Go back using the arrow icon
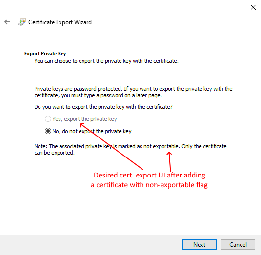 tap(7, 22)
